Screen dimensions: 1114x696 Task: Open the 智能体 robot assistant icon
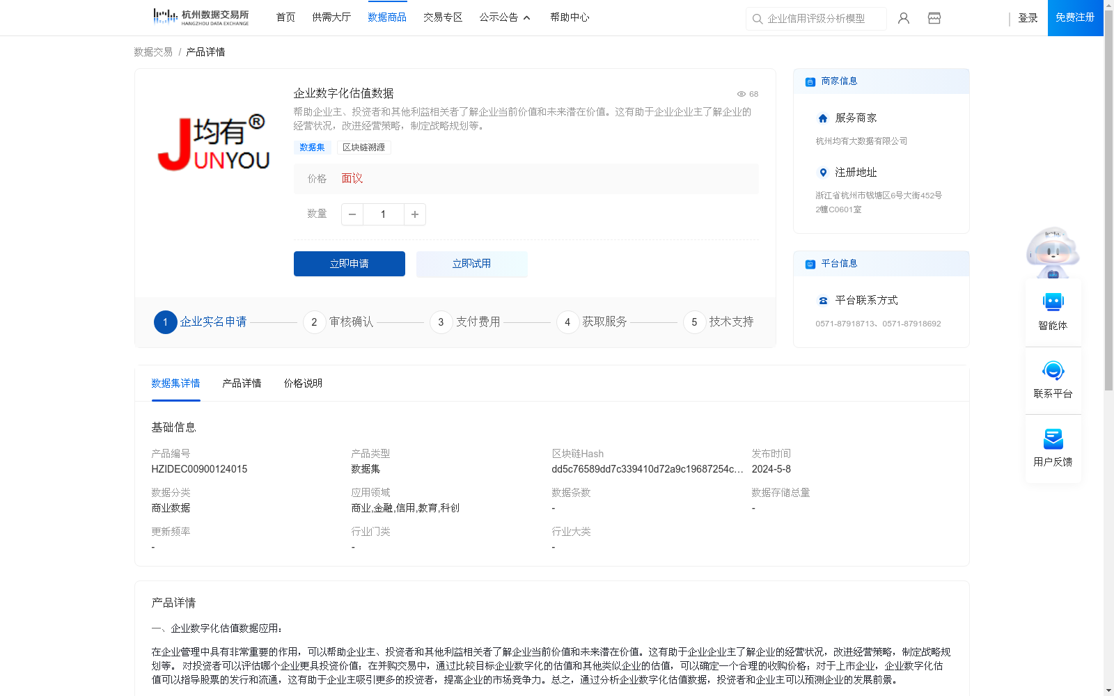[1053, 302]
